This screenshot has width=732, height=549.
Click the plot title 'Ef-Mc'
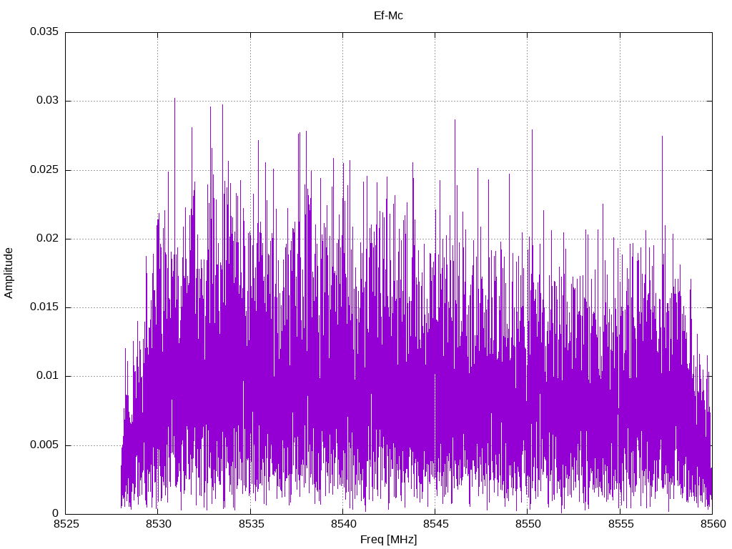coord(388,16)
